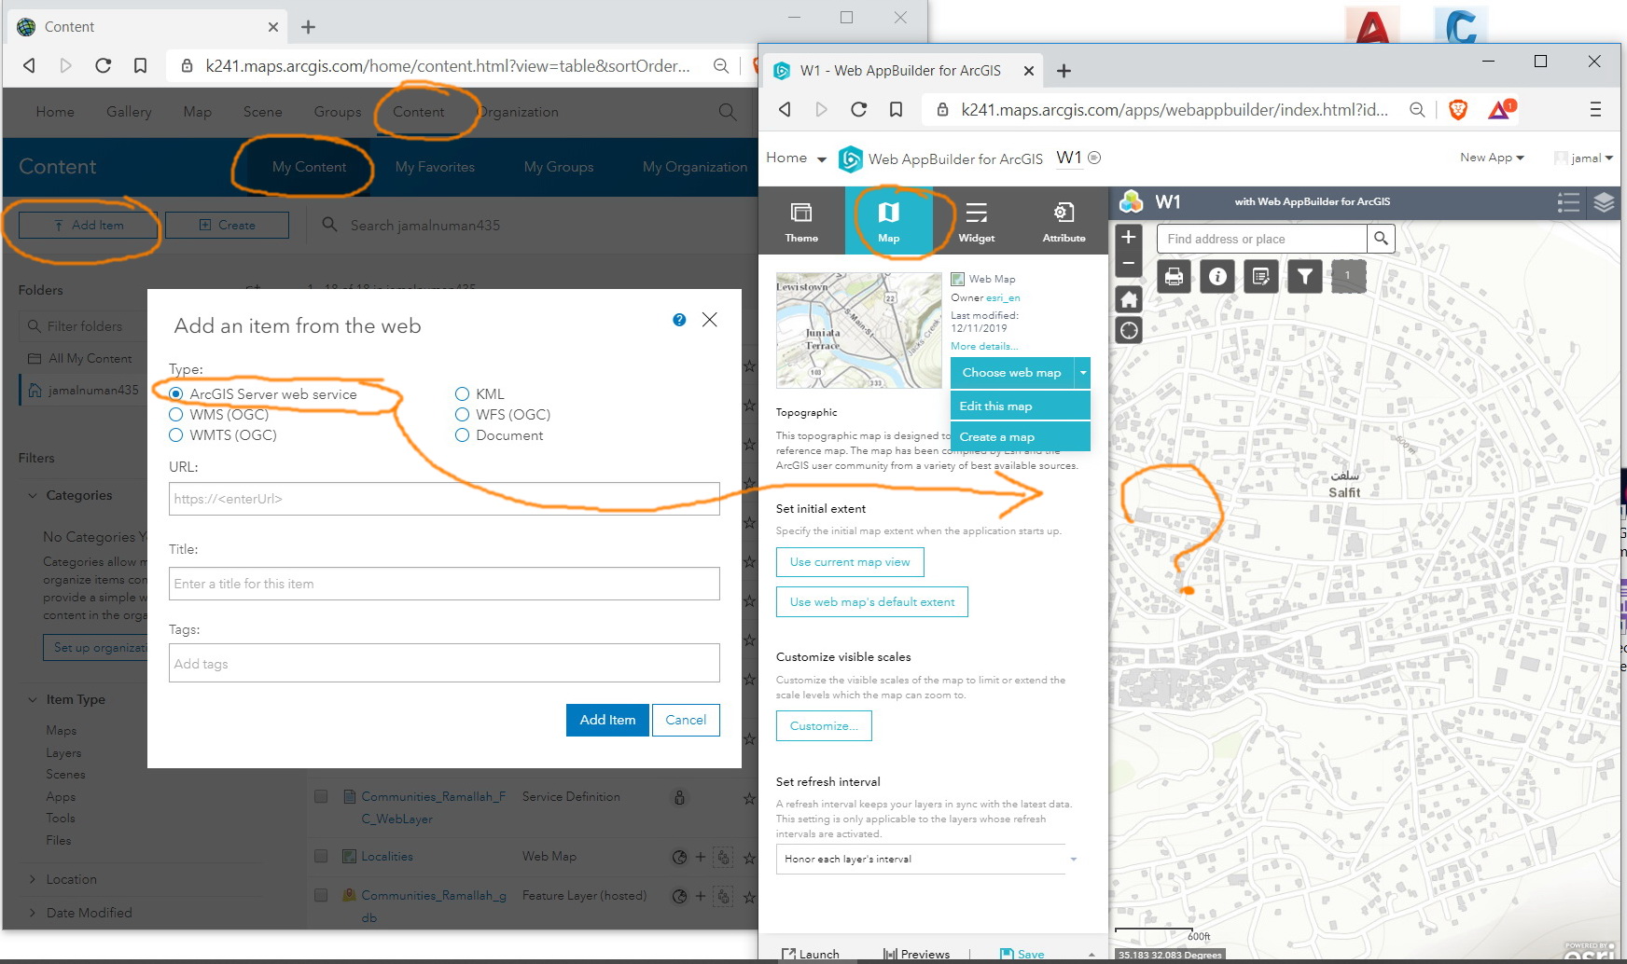The image size is (1627, 964).
Task: Click the Find address or place field
Action: 1262,239
